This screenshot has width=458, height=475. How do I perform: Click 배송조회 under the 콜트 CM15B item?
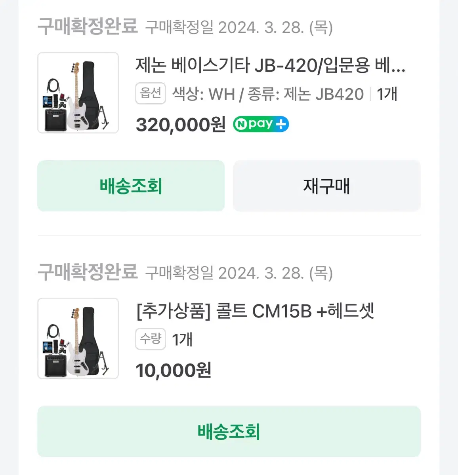[x=229, y=431]
